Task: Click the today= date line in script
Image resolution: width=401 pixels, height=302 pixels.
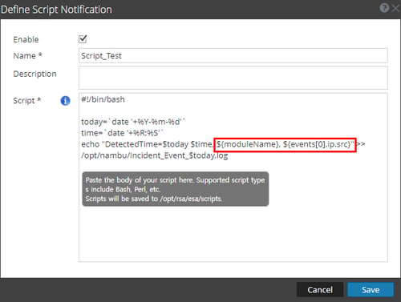Action: [x=133, y=122]
